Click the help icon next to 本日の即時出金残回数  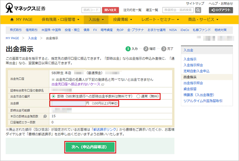tap(45, 116)
